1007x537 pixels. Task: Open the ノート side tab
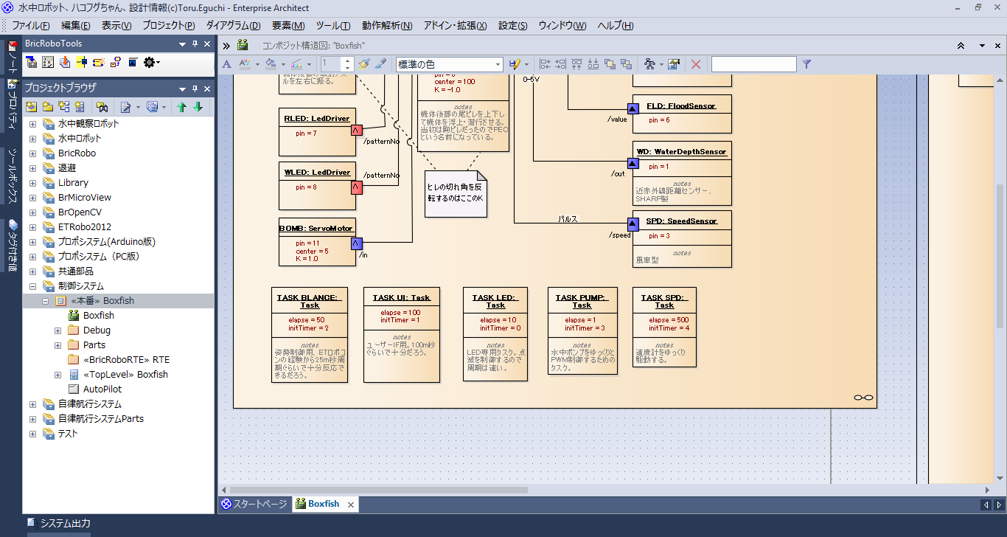tap(12, 58)
